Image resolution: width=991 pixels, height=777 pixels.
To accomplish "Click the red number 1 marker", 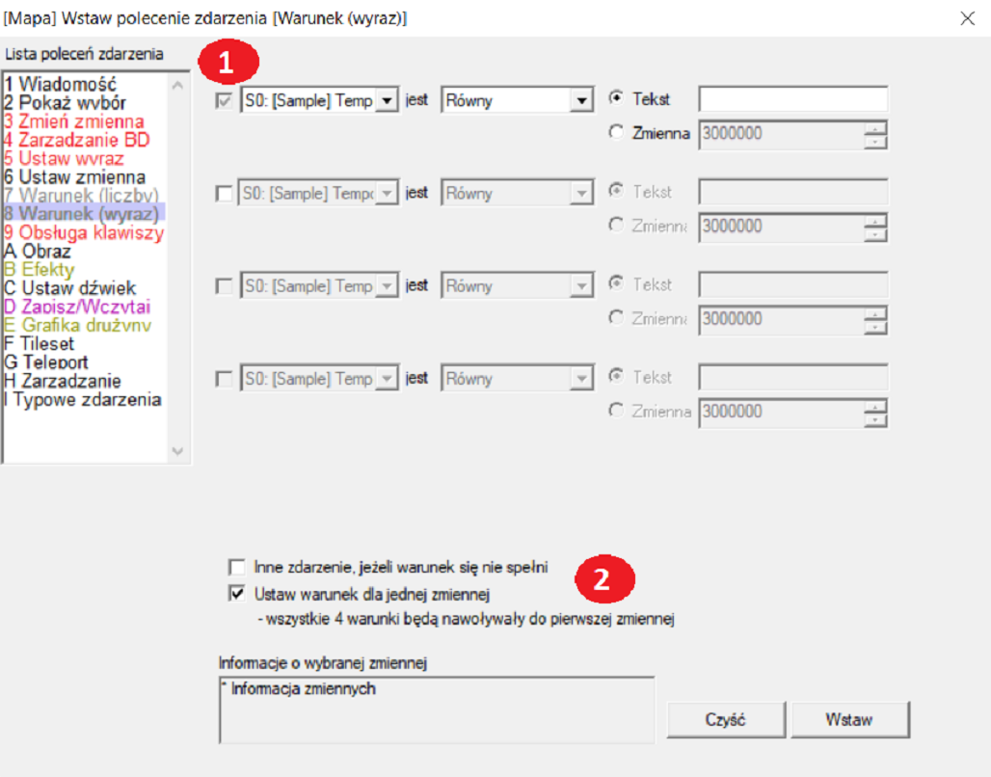I will (226, 63).
